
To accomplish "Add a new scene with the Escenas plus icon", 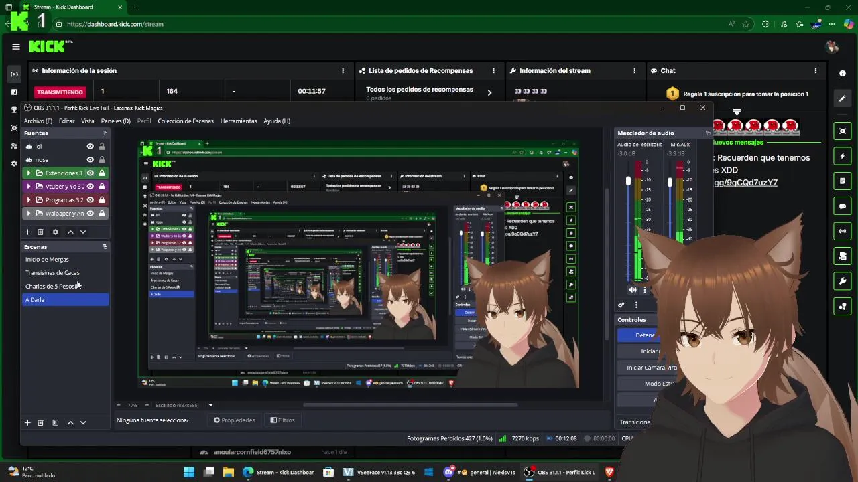I will [x=27, y=422].
